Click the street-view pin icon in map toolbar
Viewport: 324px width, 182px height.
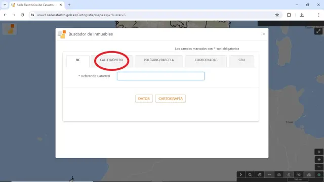[289, 174]
